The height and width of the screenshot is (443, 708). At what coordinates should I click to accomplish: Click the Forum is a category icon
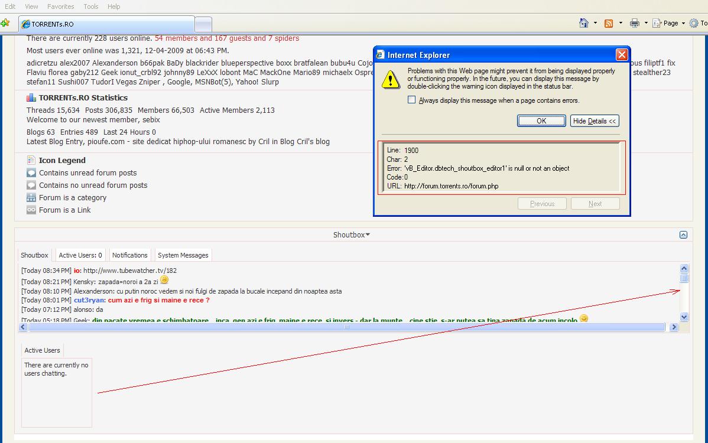pyautogui.click(x=31, y=198)
